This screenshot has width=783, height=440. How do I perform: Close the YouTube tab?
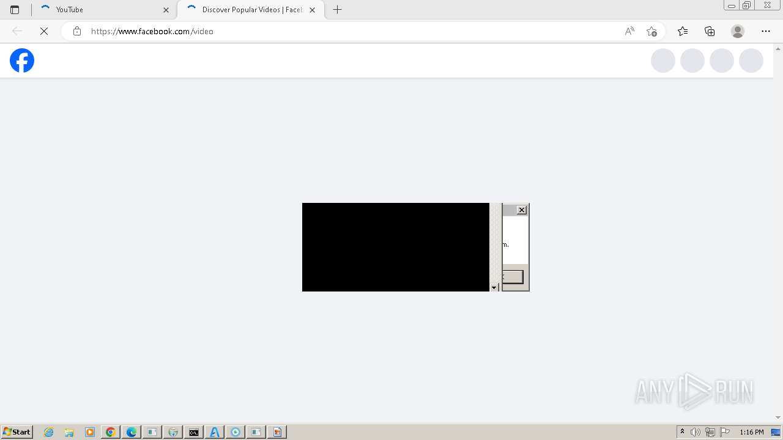[166, 10]
